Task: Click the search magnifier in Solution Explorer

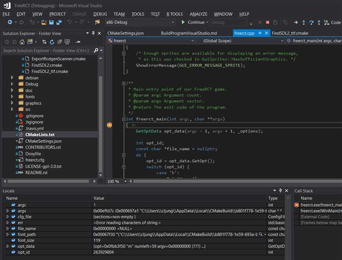Action: click(96, 50)
